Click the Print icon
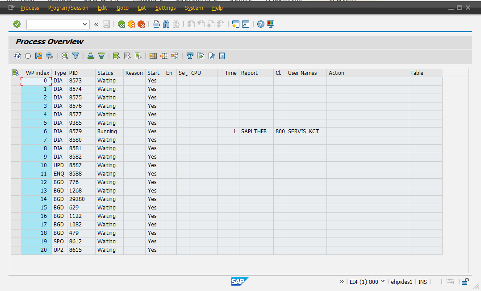Viewport: 481px width, 291px height. pyautogui.click(x=156, y=24)
